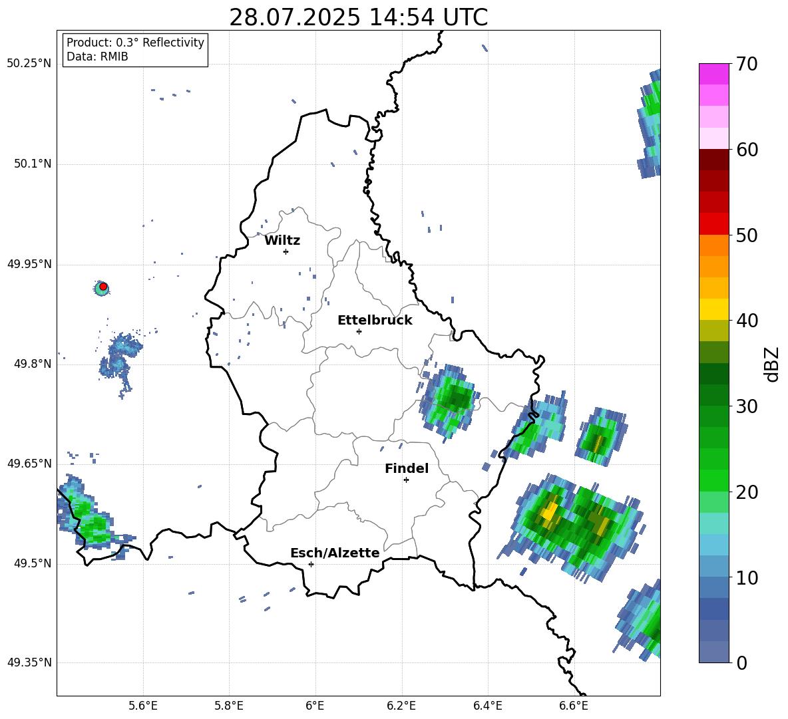Click the Ettelbruck city label
The width and height of the screenshot is (788, 719).
click(375, 321)
